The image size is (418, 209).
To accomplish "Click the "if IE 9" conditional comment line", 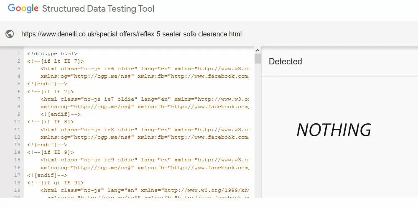I will tap(50, 152).
